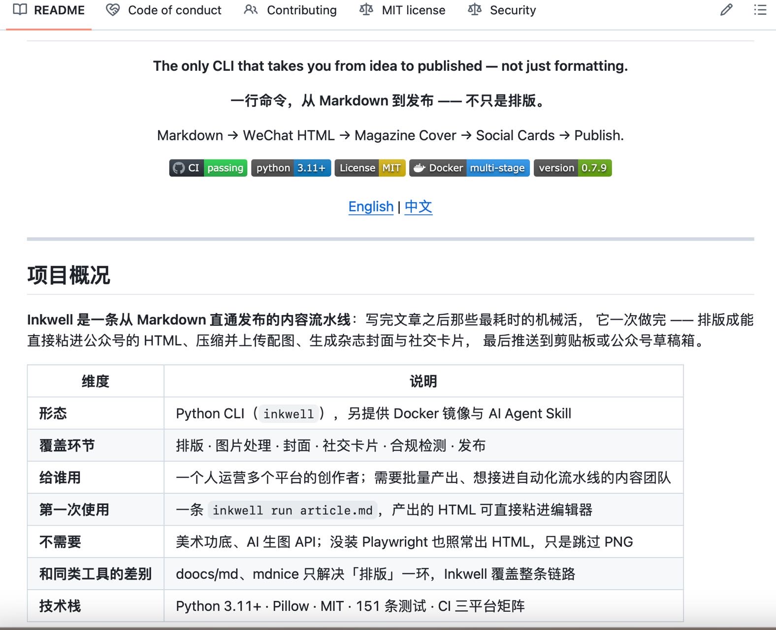Click the Security scale icon
776x630 pixels.
point(475,10)
